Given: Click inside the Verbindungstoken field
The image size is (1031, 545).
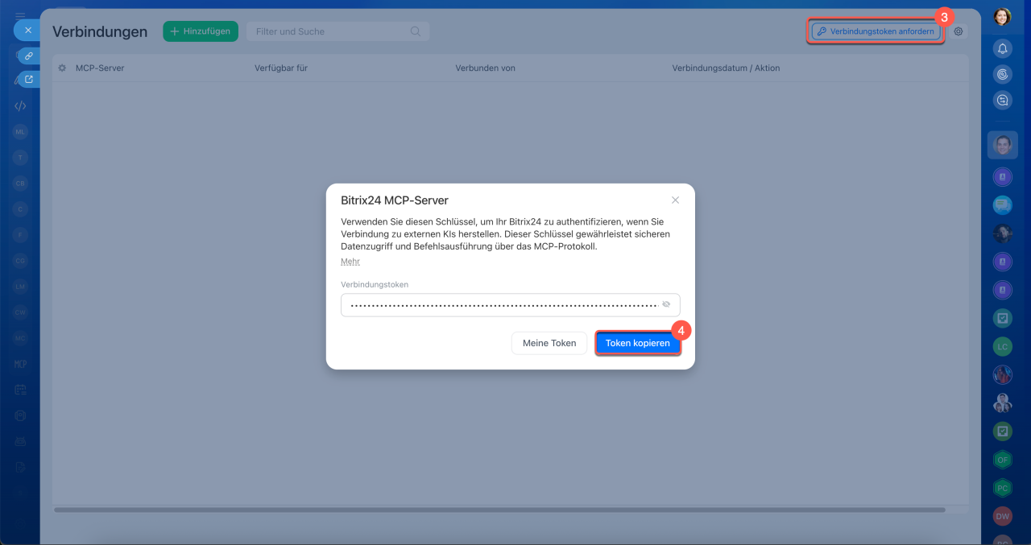Looking at the screenshot, I should click(x=510, y=304).
